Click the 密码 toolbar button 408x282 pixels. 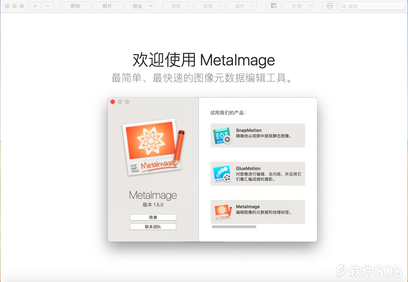pos(75,6)
